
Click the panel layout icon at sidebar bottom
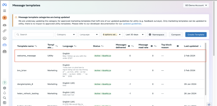[5, 103]
